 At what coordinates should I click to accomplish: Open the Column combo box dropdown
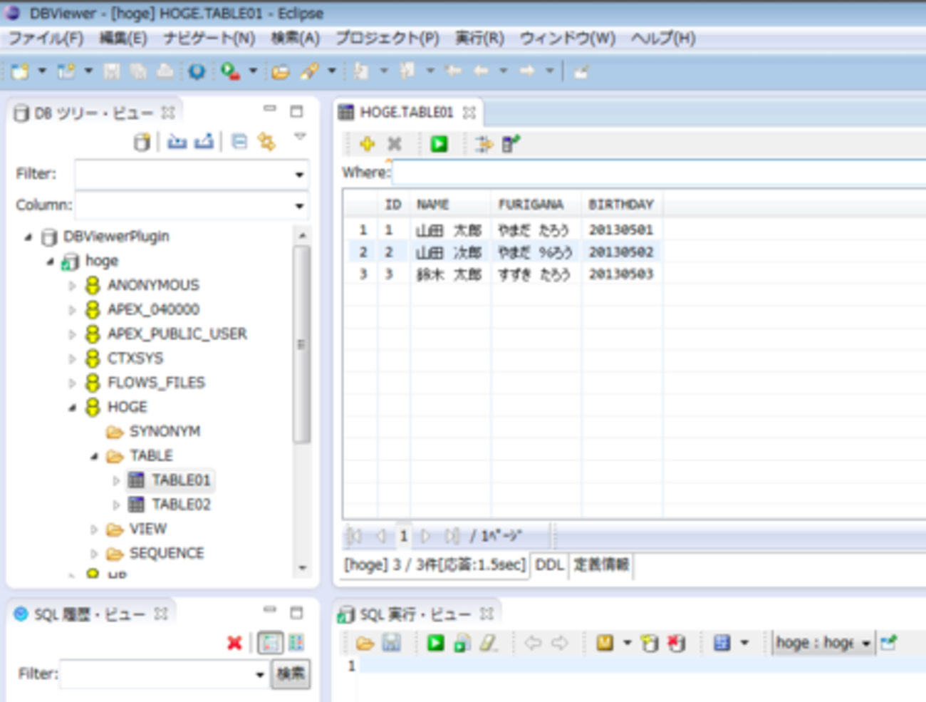point(299,207)
